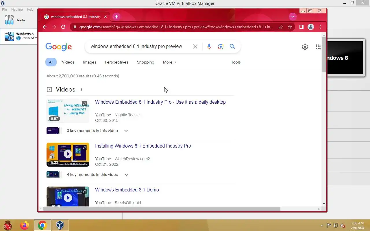Open a new Chrome tab
The height and width of the screenshot is (231, 370).
point(116,17)
